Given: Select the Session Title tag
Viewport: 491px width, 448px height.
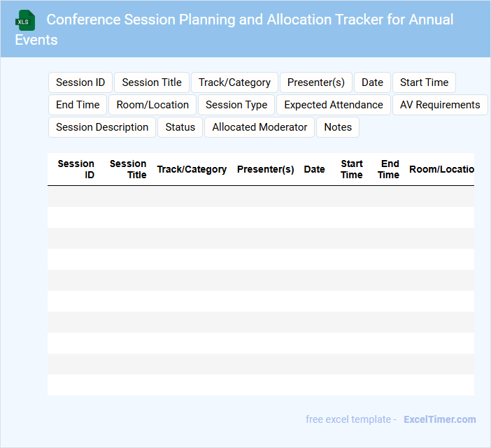Looking at the screenshot, I should 152,82.
